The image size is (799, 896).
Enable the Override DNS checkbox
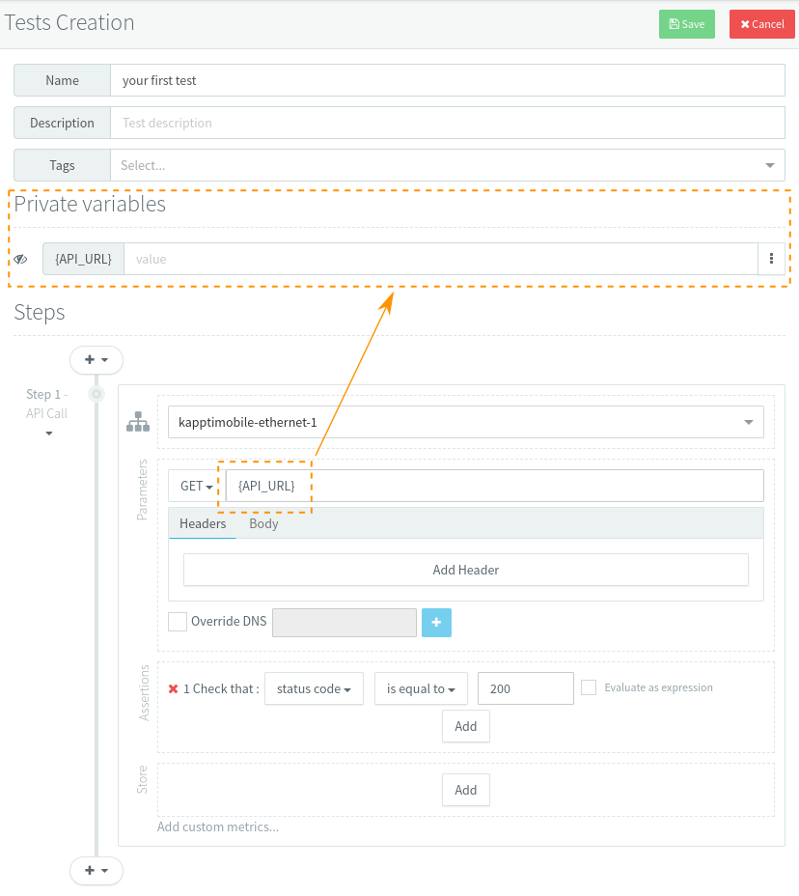coord(178,622)
